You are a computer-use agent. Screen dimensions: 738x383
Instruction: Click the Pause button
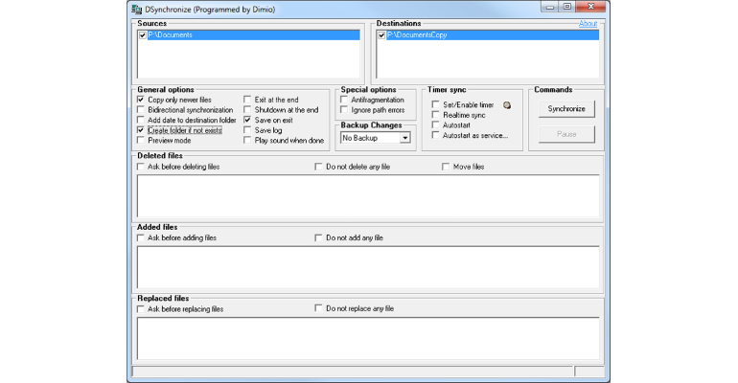tap(566, 134)
